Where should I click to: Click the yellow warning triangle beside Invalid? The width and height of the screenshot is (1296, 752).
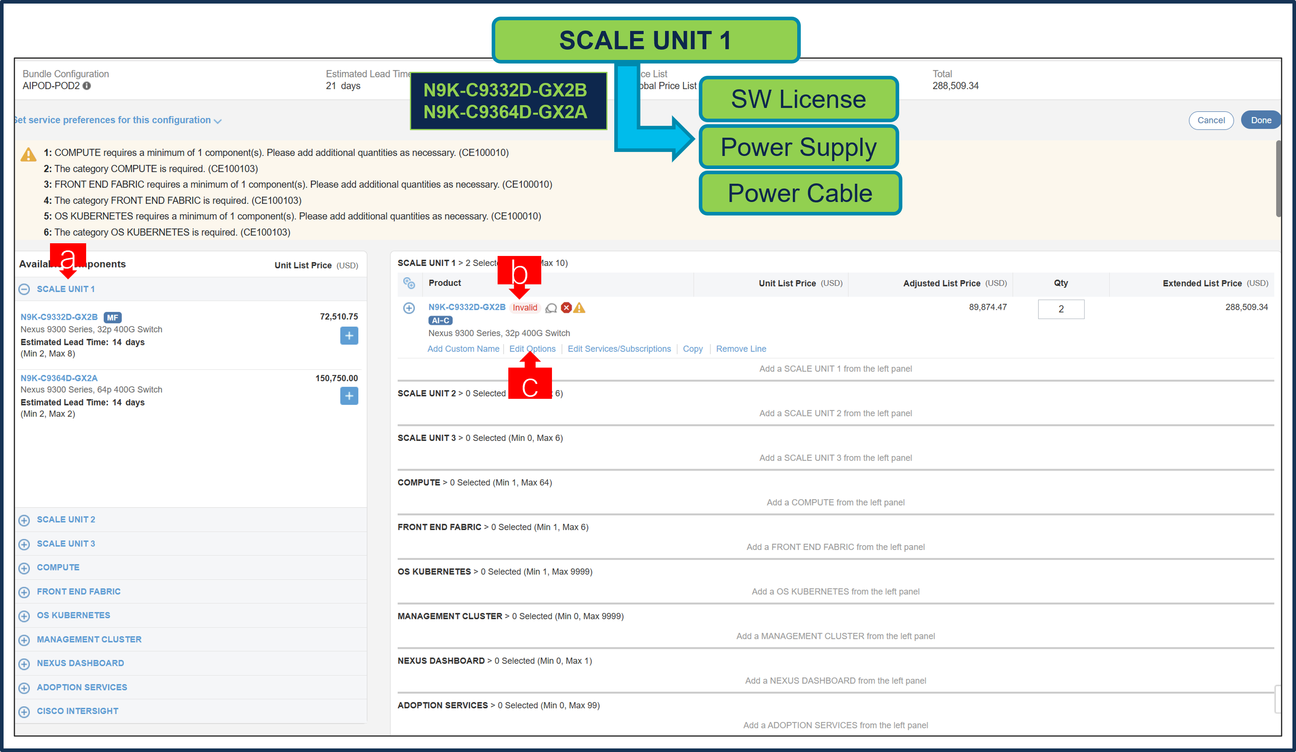point(580,308)
